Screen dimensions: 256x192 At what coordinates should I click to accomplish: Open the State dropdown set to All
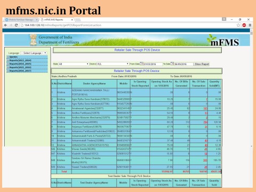[74, 64]
